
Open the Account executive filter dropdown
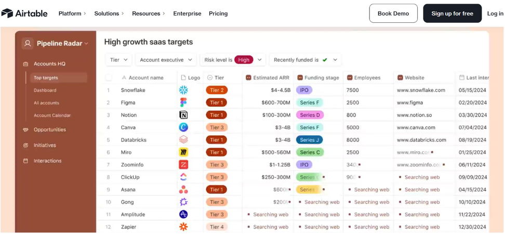tap(166, 60)
